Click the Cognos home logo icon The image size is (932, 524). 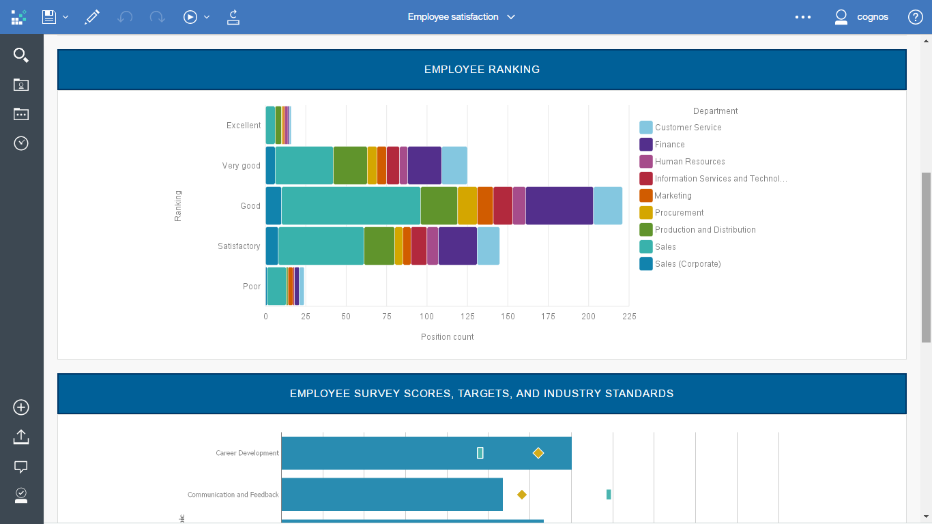coord(18,17)
